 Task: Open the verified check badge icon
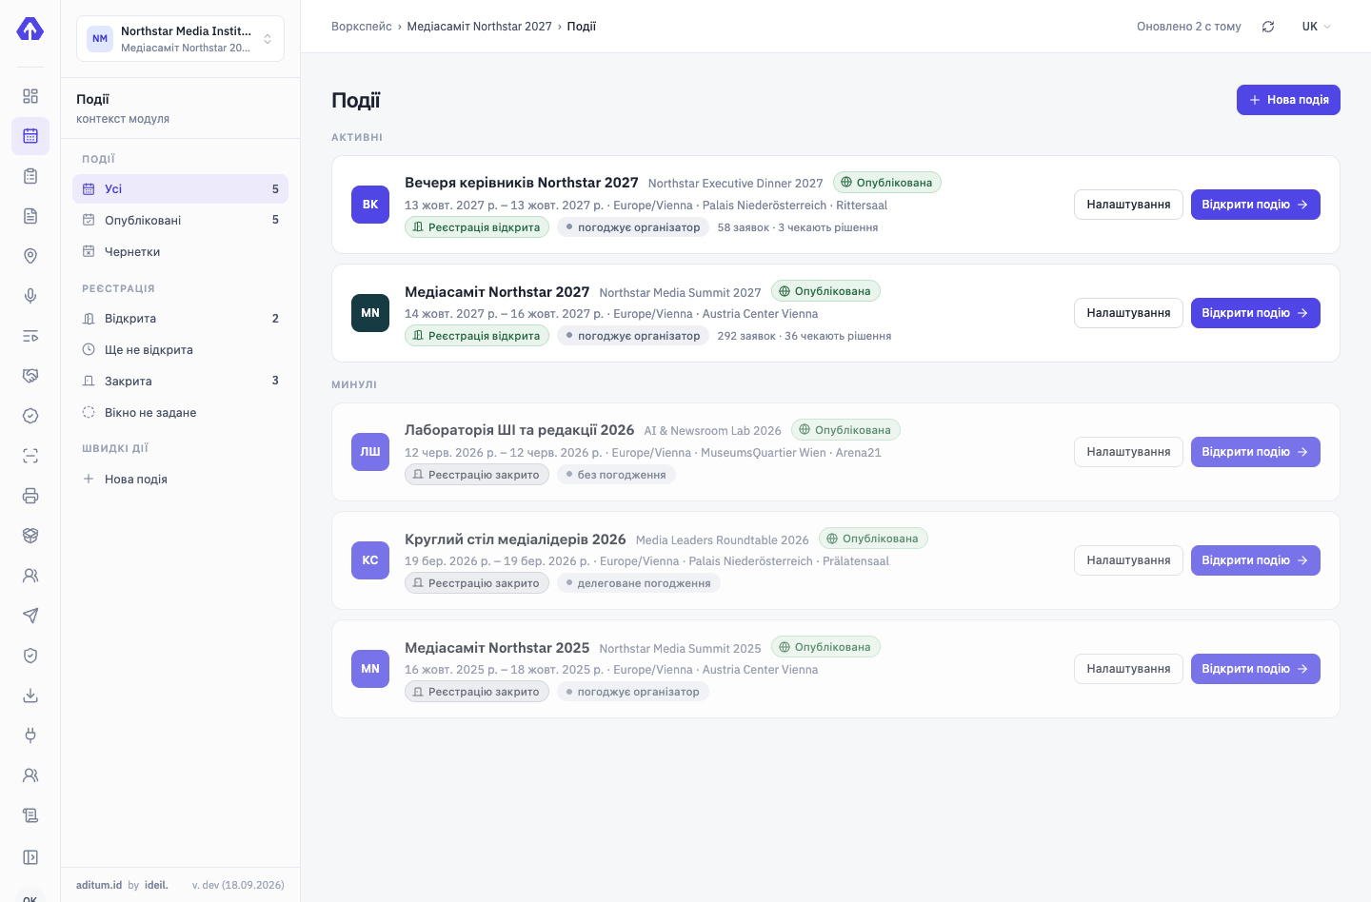[x=30, y=416]
